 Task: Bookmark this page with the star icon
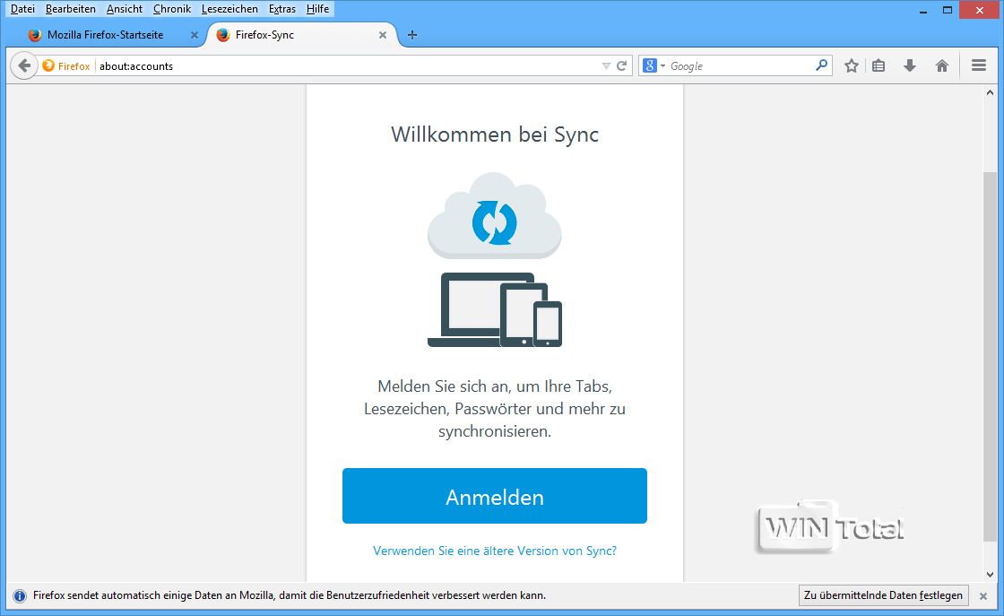(x=851, y=65)
